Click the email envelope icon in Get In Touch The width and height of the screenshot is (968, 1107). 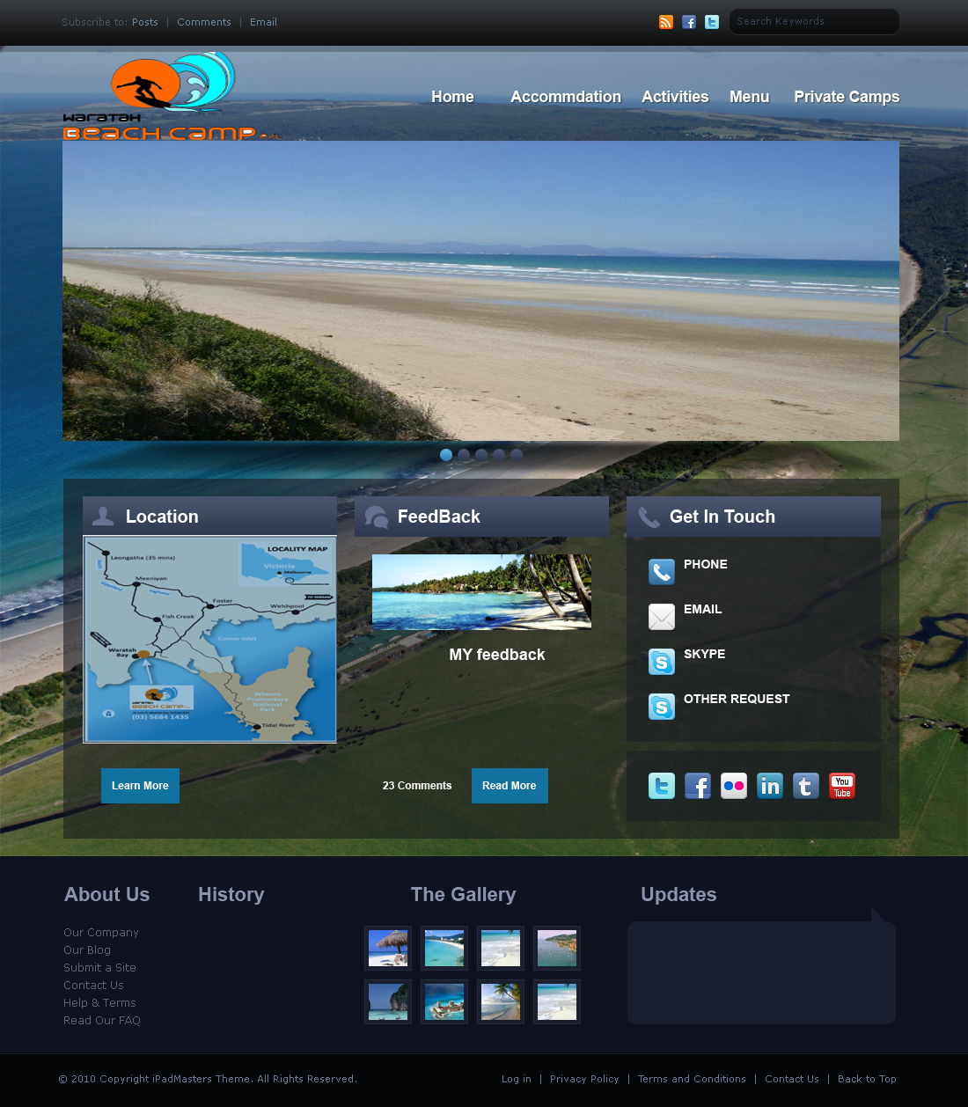coord(662,617)
